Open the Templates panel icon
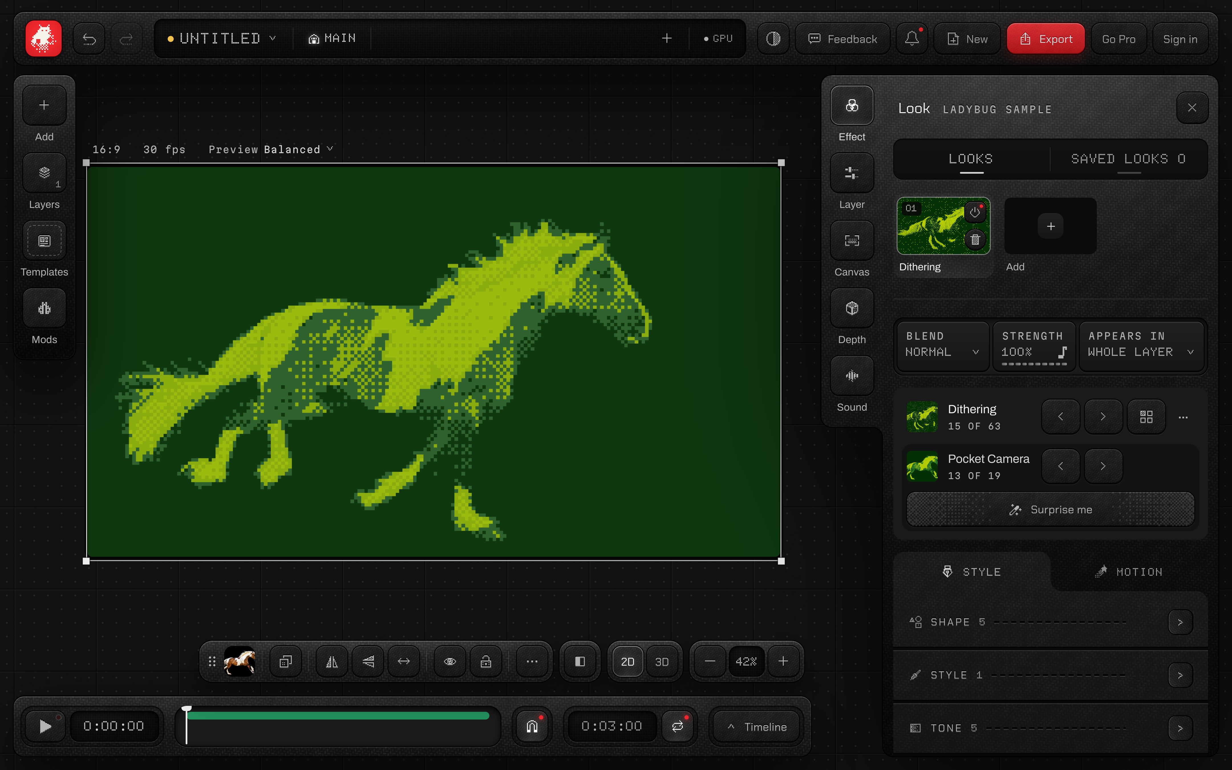 (44, 241)
